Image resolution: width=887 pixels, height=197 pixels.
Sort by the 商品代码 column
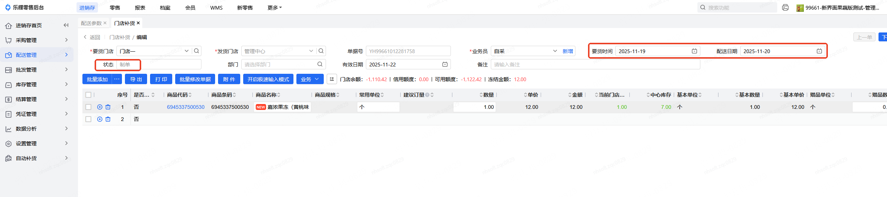[x=190, y=95]
